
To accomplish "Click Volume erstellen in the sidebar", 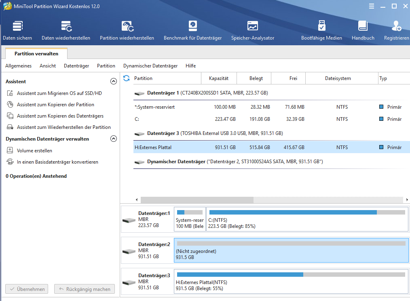I will pyautogui.click(x=34, y=151).
